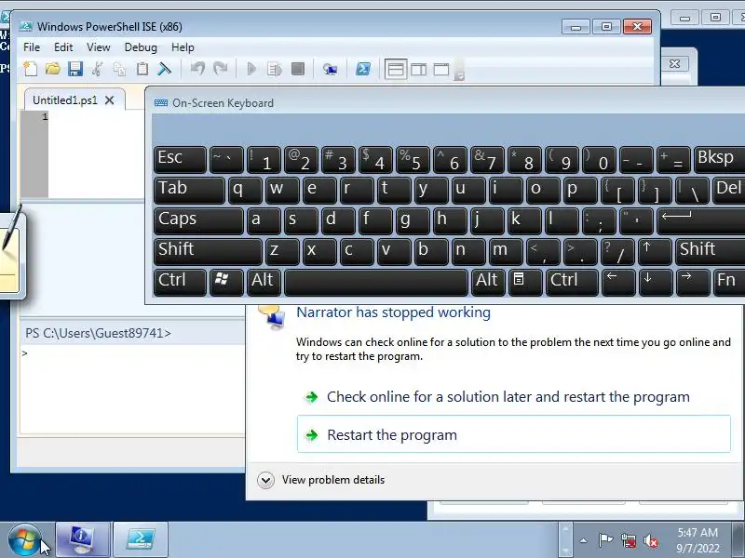Viewport: 745px width, 558px height.
Task: Click the number 5 key
Action: click(413, 159)
